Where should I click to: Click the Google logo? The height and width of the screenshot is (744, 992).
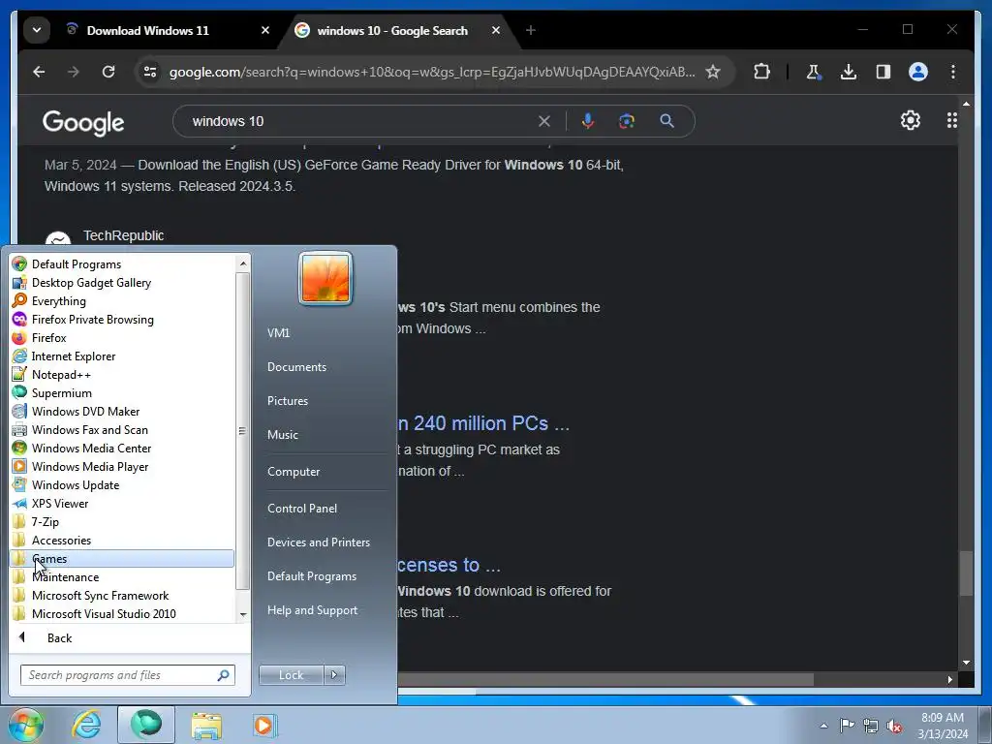tap(83, 123)
